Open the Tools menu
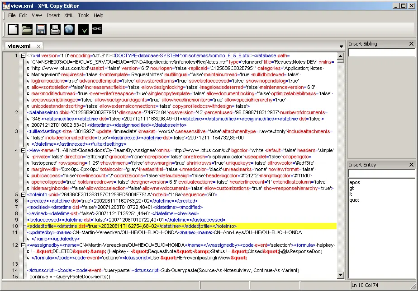The width and height of the screenshot is (418, 291). (83, 15)
